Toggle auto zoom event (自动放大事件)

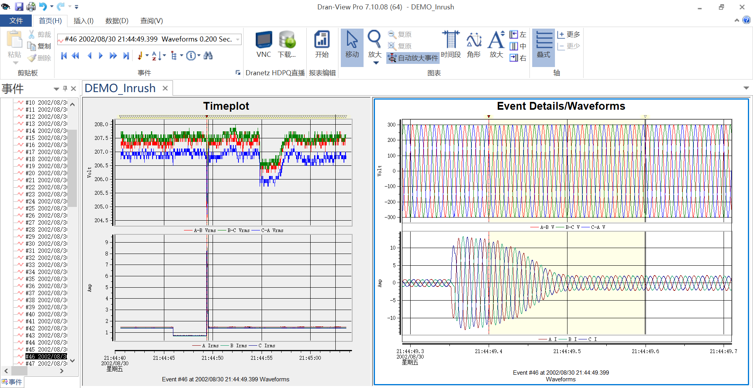pos(413,58)
